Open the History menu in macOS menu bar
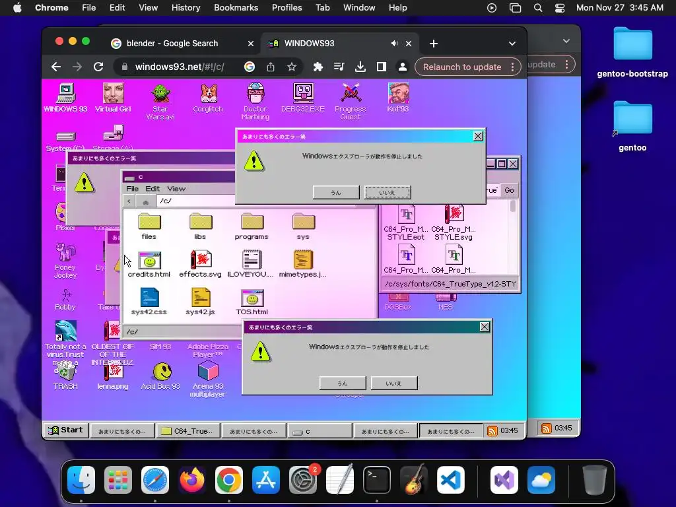Screen dimensions: 676x507 (x=186, y=8)
